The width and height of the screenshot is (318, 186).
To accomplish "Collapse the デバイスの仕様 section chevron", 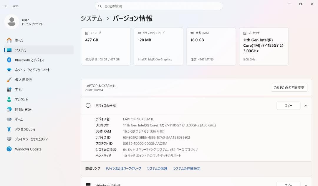I will (306, 106).
